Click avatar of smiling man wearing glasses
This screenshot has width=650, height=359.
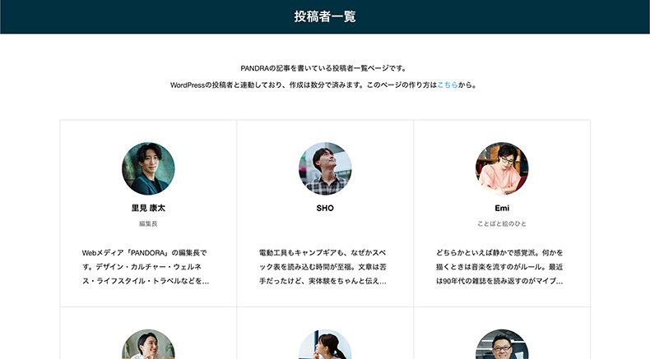502,347
